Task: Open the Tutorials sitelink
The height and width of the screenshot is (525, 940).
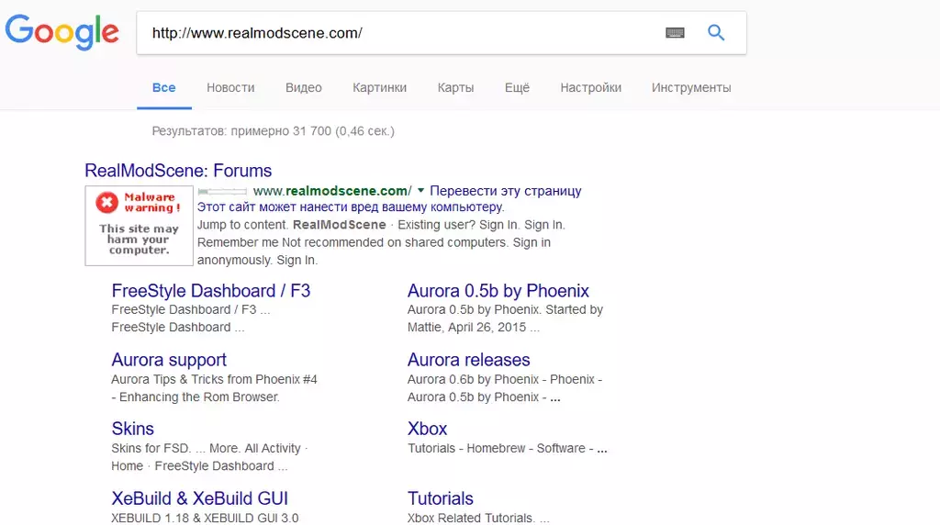Action: tap(441, 498)
